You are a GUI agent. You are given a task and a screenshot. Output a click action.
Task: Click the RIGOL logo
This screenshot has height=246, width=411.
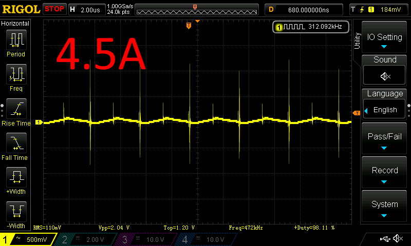[x=21, y=9]
